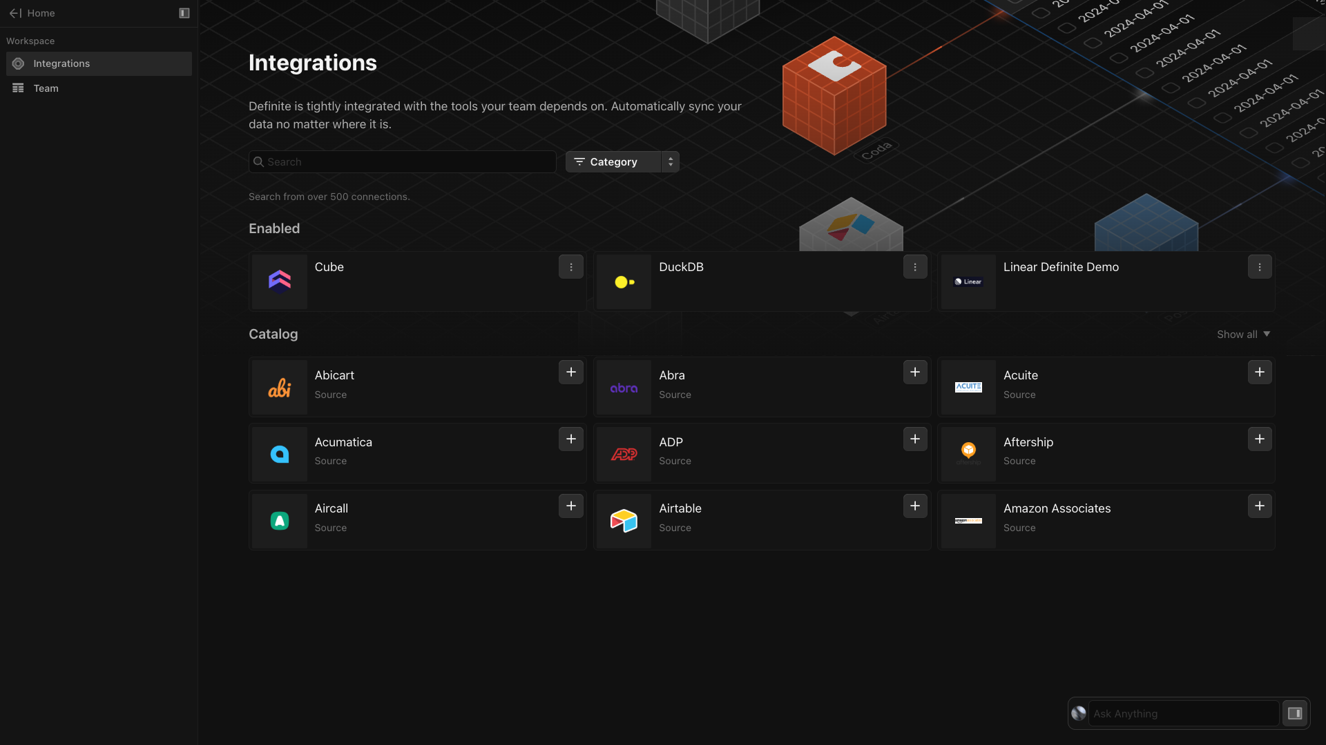Click the plus button for ADP

pos(915,439)
